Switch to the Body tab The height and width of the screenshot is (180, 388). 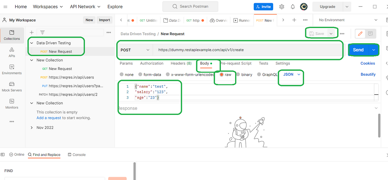206,63
